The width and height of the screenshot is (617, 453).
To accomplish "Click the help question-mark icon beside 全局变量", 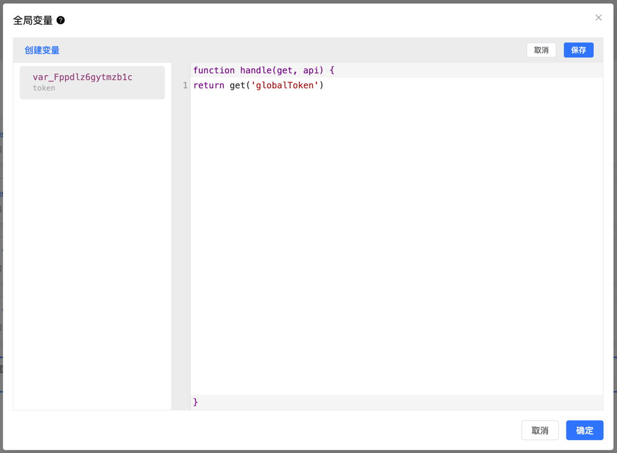I will tap(61, 20).
